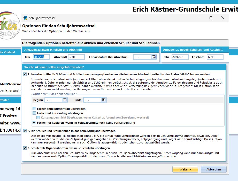This screenshot has width=238, height=181.
Task: Click the line 'Die folgenden Optionen betreffen alle aktiven'
Action: pyautogui.click(x=91, y=43)
